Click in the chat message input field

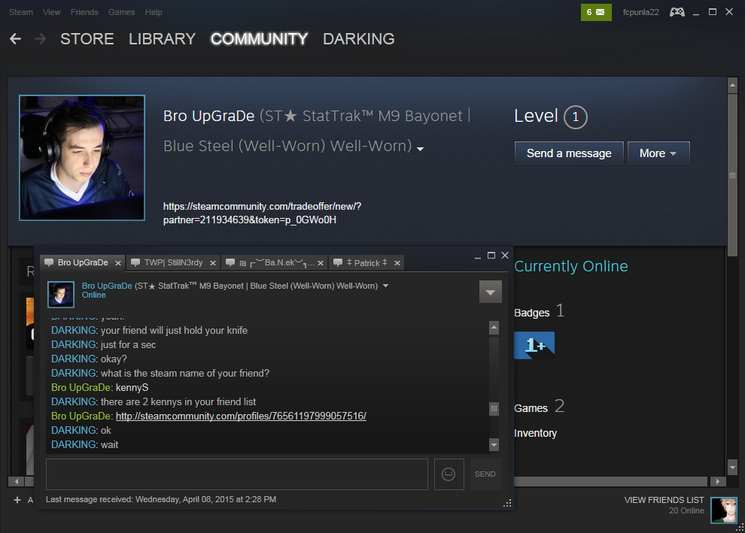point(236,474)
